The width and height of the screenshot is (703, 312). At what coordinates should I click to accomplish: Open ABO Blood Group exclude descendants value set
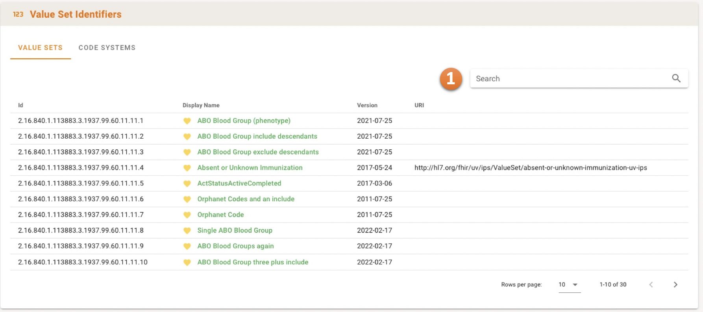pos(258,152)
